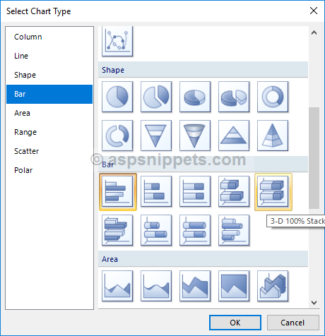Click the vertical scrollbar thumb
The image size is (325, 336).
pyautogui.click(x=314, y=158)
